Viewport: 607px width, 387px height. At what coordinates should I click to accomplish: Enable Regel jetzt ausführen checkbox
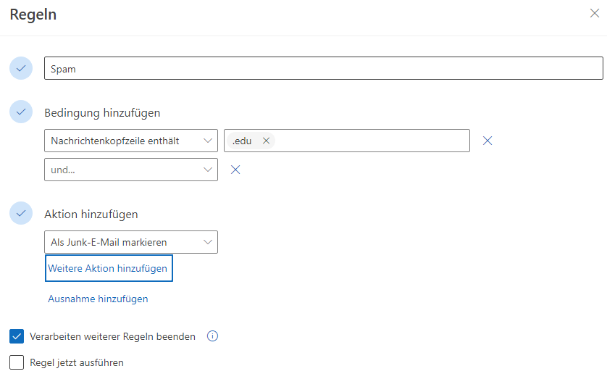point(17,362)
